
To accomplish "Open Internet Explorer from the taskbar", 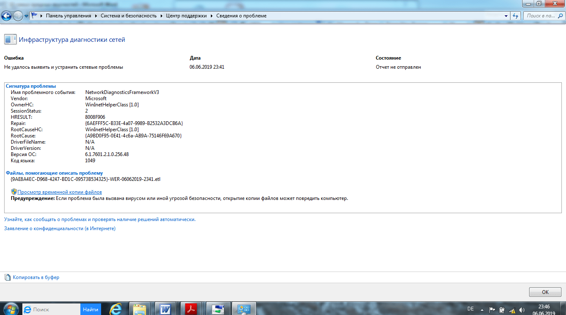I will click(115, 309).
